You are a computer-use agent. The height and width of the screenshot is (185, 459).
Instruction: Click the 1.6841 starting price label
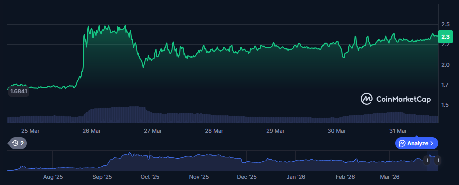[x=18, y=92]
